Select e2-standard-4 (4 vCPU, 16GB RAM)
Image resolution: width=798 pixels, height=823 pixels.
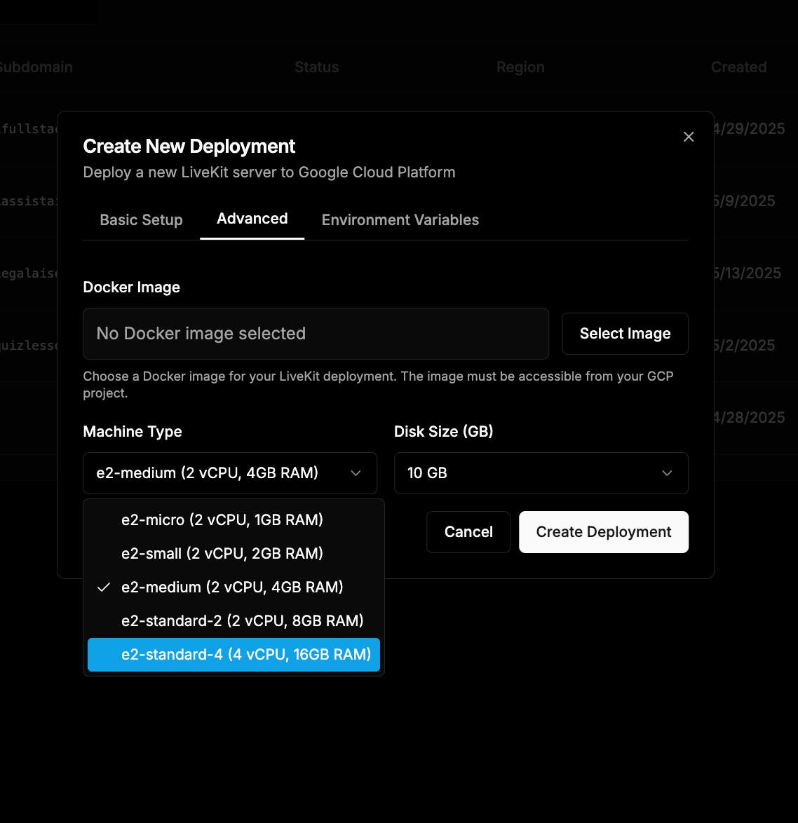click(234, 655)
